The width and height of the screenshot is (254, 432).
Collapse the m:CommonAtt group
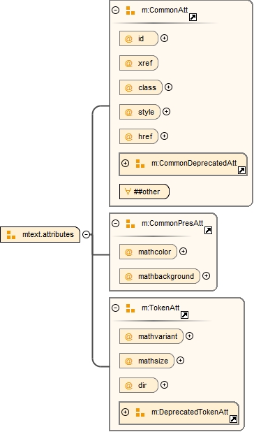[115, 10]
